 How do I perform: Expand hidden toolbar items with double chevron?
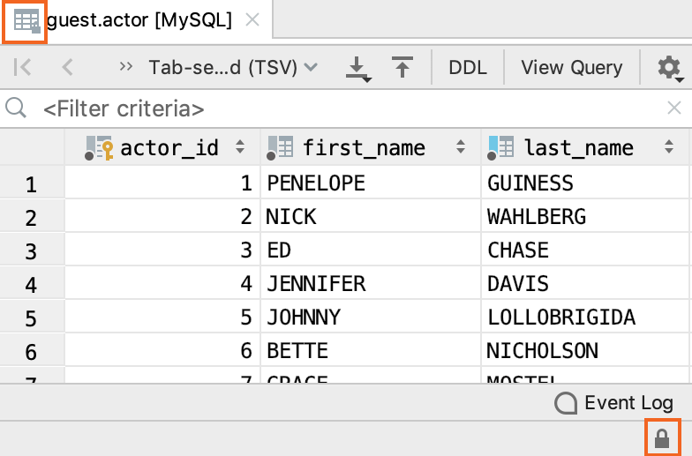tap(125, 67)
